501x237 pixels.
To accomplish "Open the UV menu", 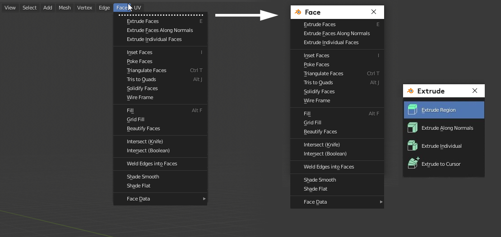I will tap(137, 8).
